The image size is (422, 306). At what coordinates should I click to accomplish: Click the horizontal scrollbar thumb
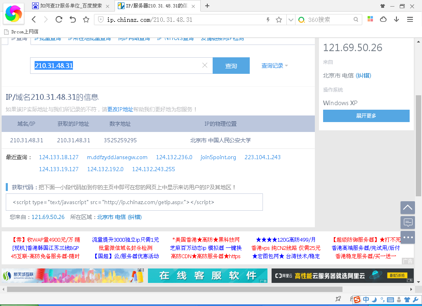175,290
